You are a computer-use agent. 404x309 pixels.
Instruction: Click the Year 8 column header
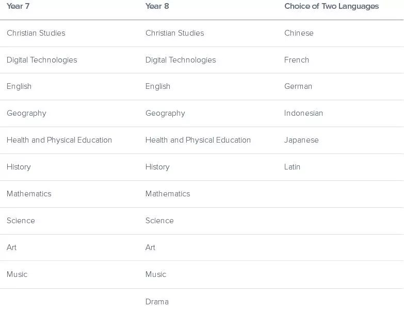tap(157, 6)
